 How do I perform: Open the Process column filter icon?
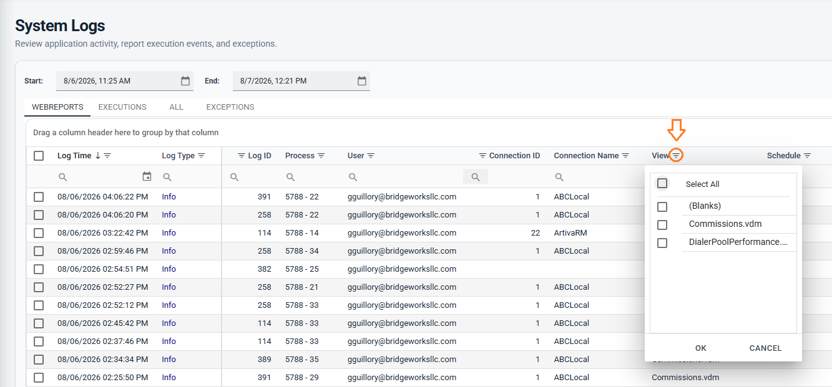[321, 156]
